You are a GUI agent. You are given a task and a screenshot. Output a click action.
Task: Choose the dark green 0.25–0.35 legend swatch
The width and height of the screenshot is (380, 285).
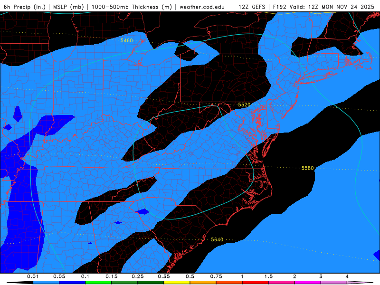coord(151,283)
